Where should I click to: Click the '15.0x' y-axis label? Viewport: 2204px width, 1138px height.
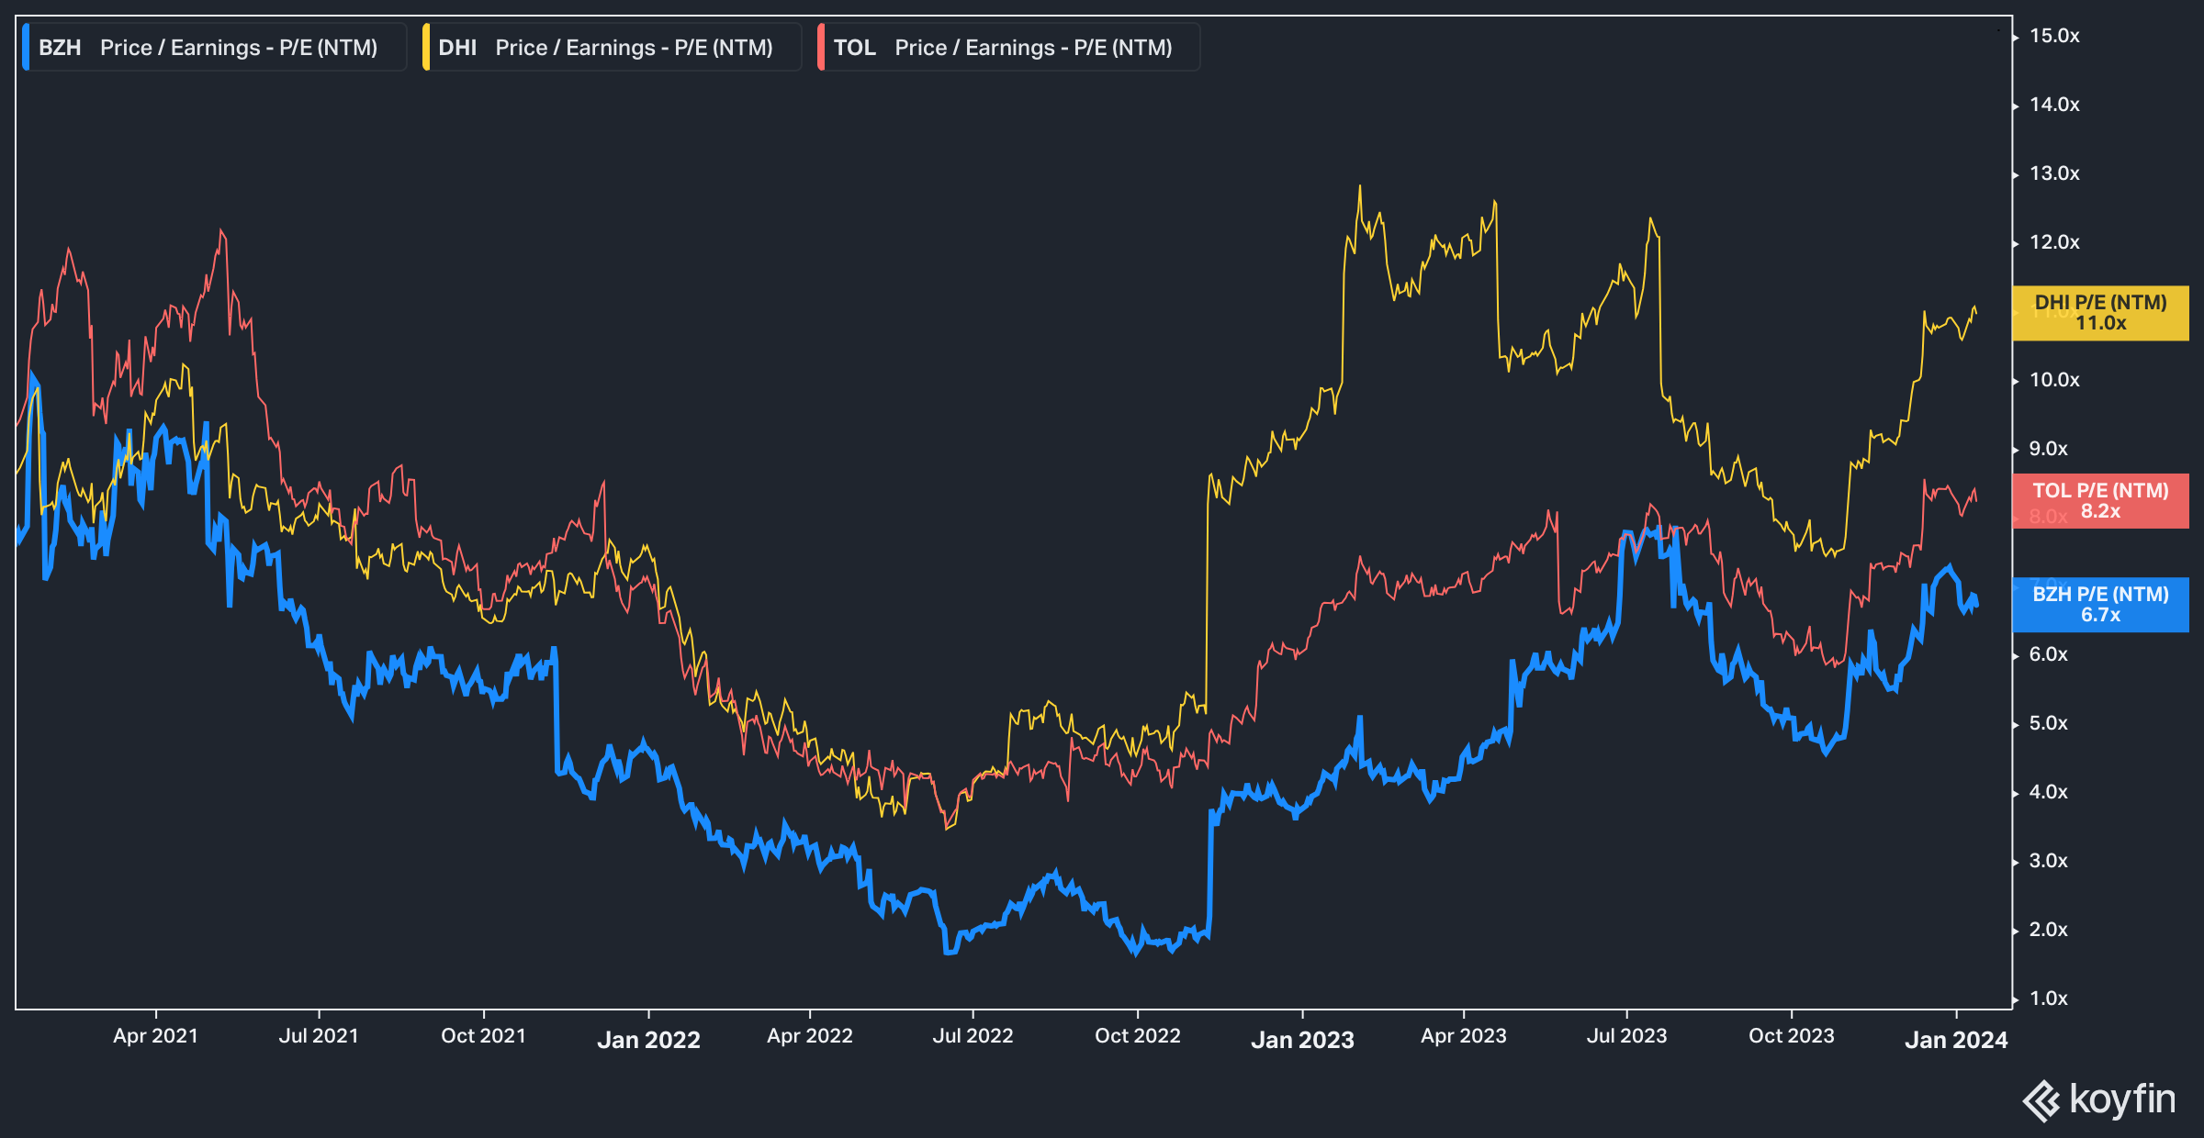coord(2054,36)
